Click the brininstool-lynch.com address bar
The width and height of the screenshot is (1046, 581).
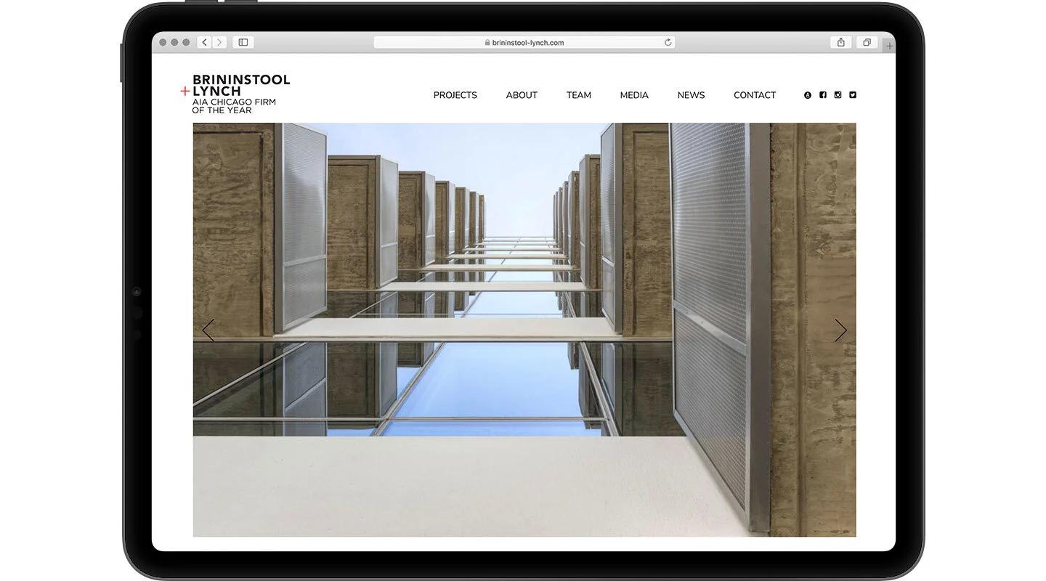coord(524,42)
